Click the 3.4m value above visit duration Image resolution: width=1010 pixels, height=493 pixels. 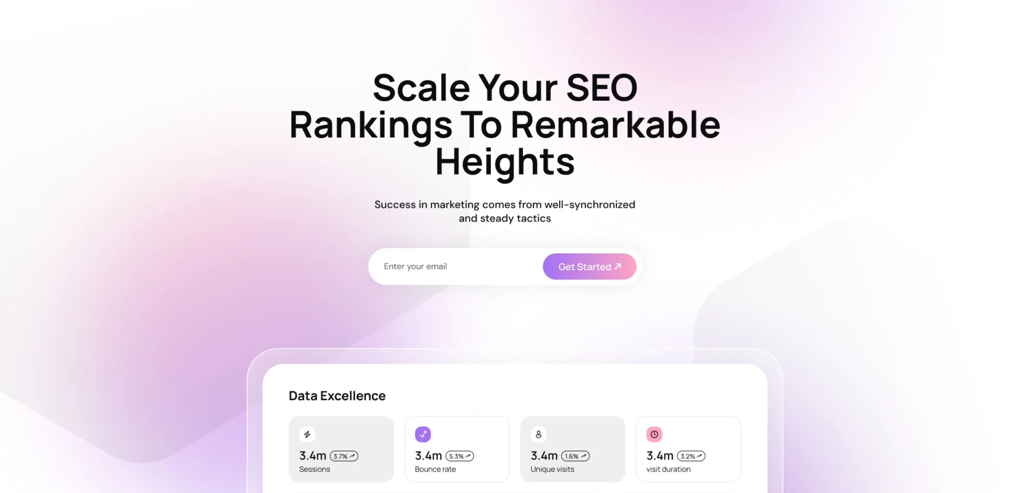(x=660, y=456)
